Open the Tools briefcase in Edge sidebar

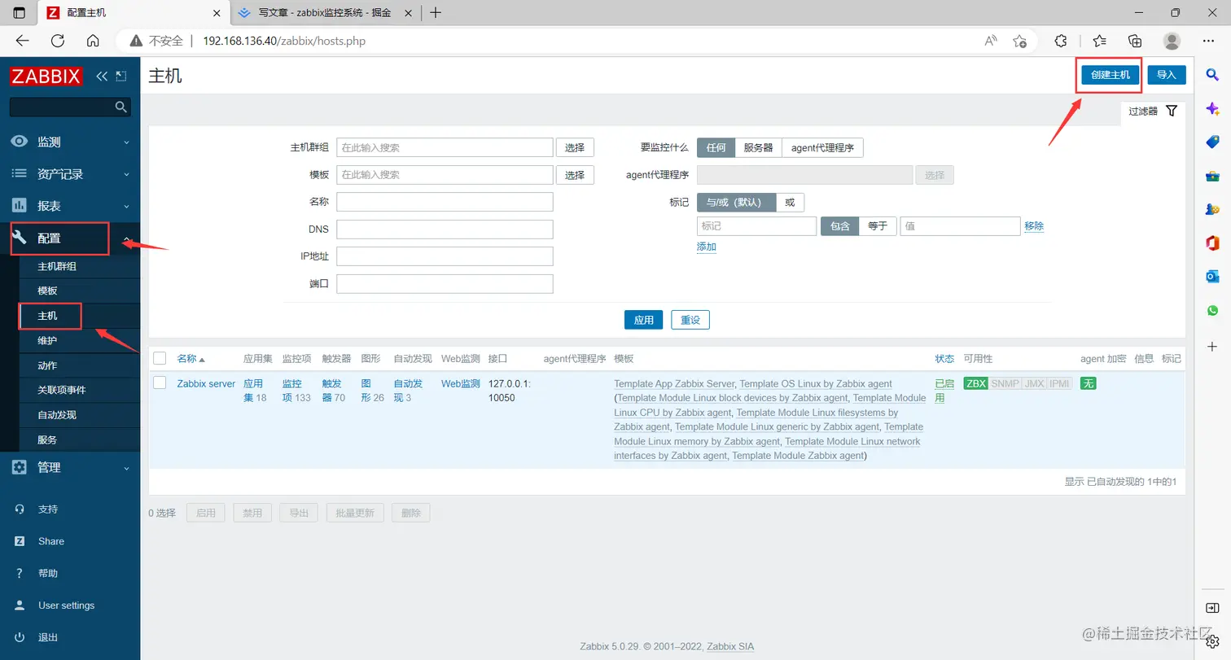[x=1212, y=176]
